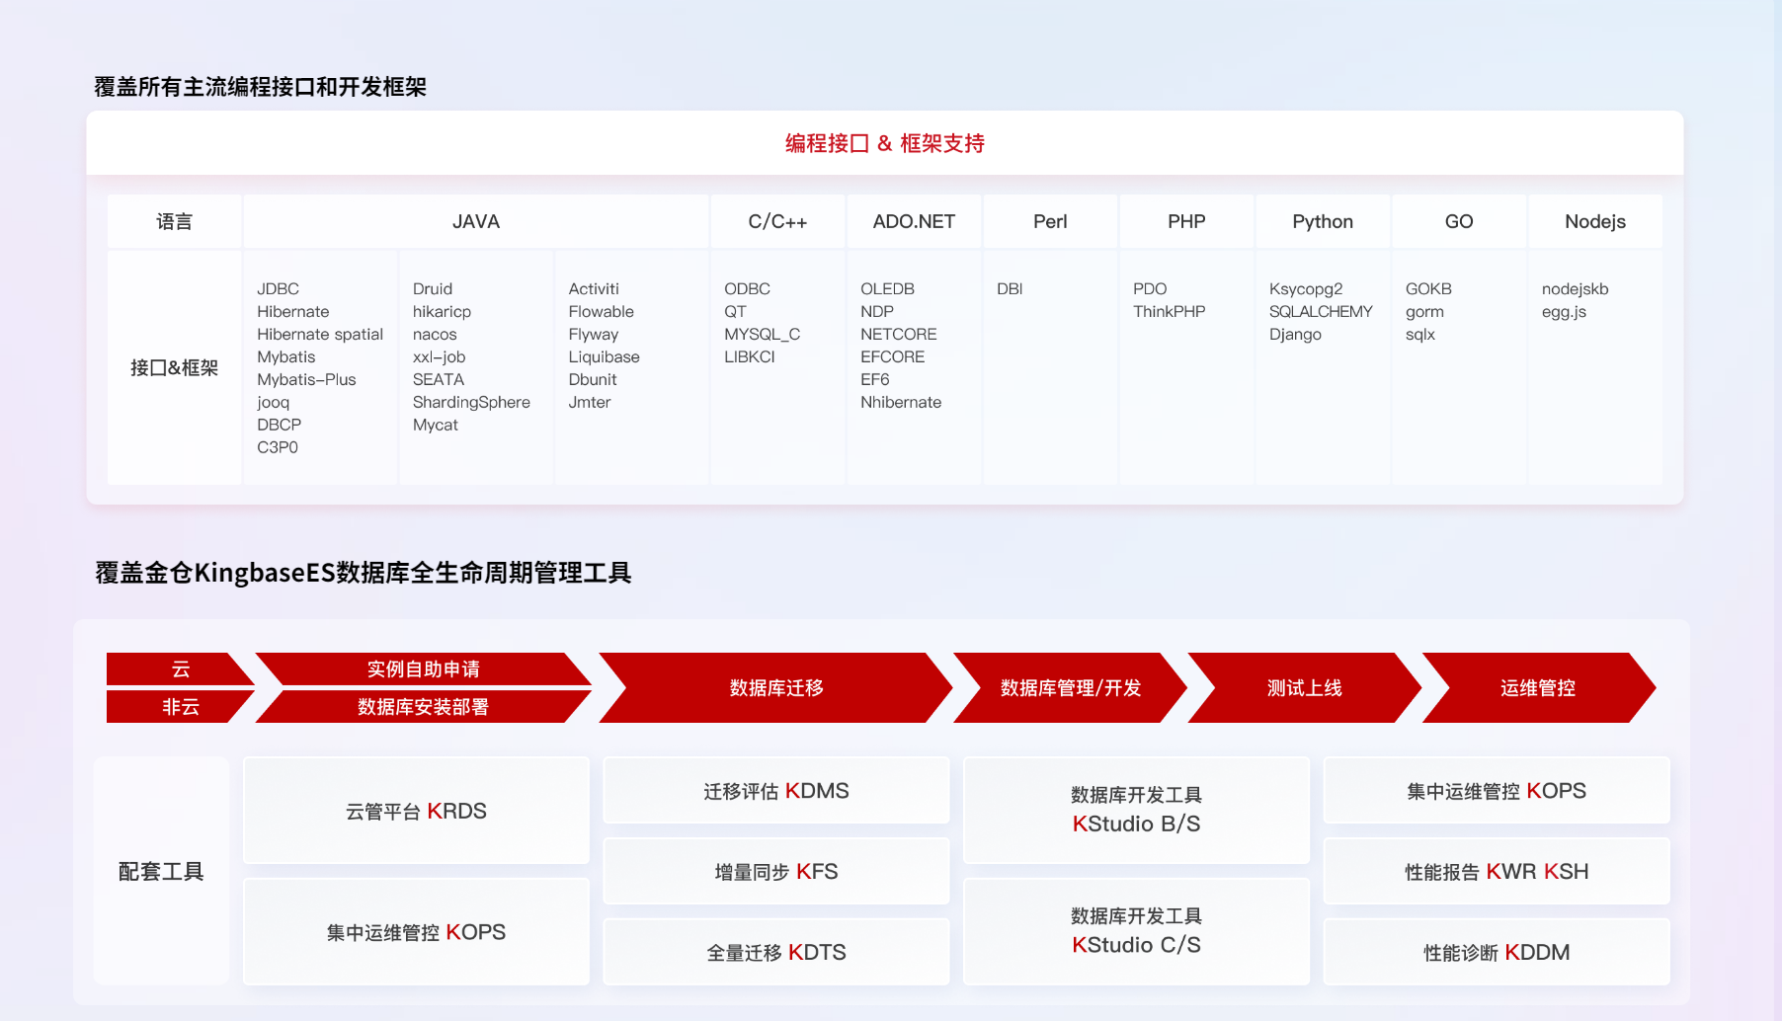Click the 'SQLALCHEMY' entry
Viewport: 1782px width, 1021px height.
tap(1321, 311)
